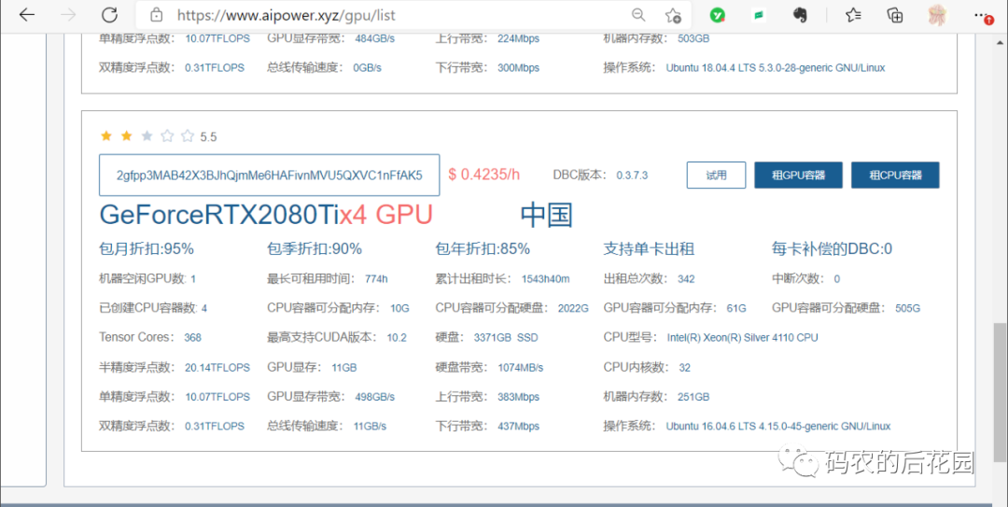Click download bandwidth value 437Mbps
1008x507 pixels.
click(519, 426)
